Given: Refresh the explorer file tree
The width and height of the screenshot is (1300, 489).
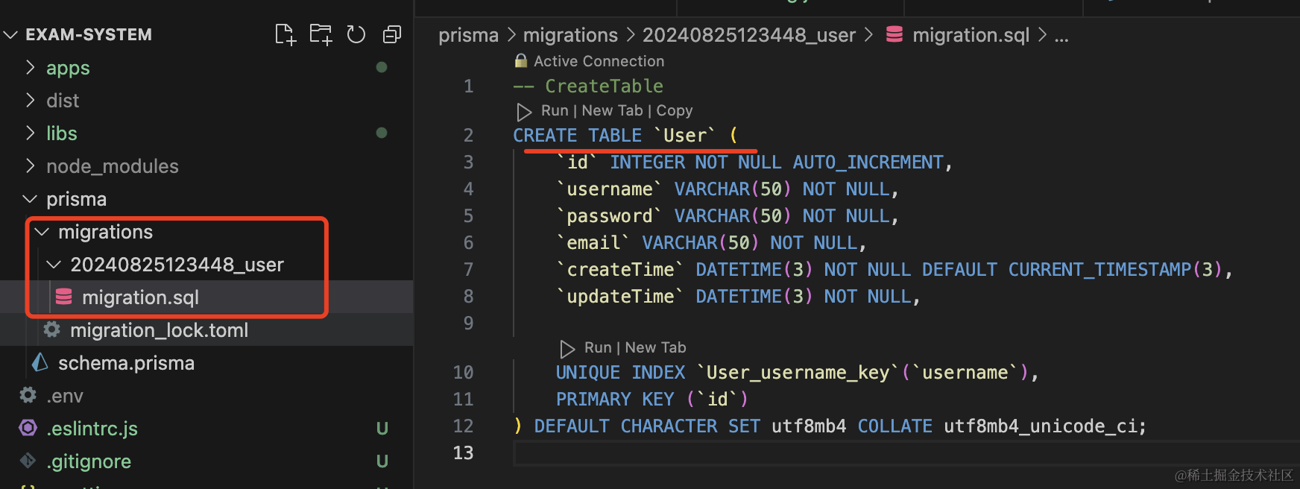Looking at the screenshot, I should tap(356, 34).
